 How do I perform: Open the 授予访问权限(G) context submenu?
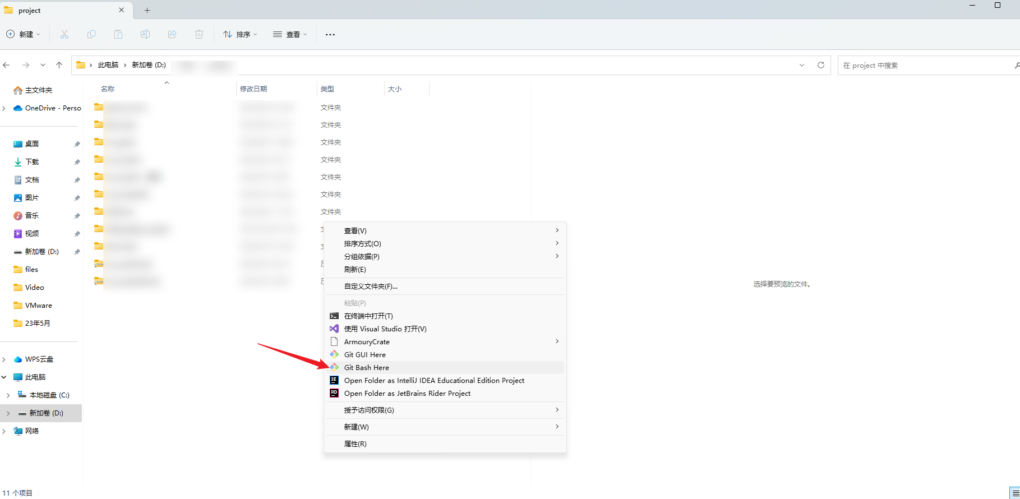(445, 410)
